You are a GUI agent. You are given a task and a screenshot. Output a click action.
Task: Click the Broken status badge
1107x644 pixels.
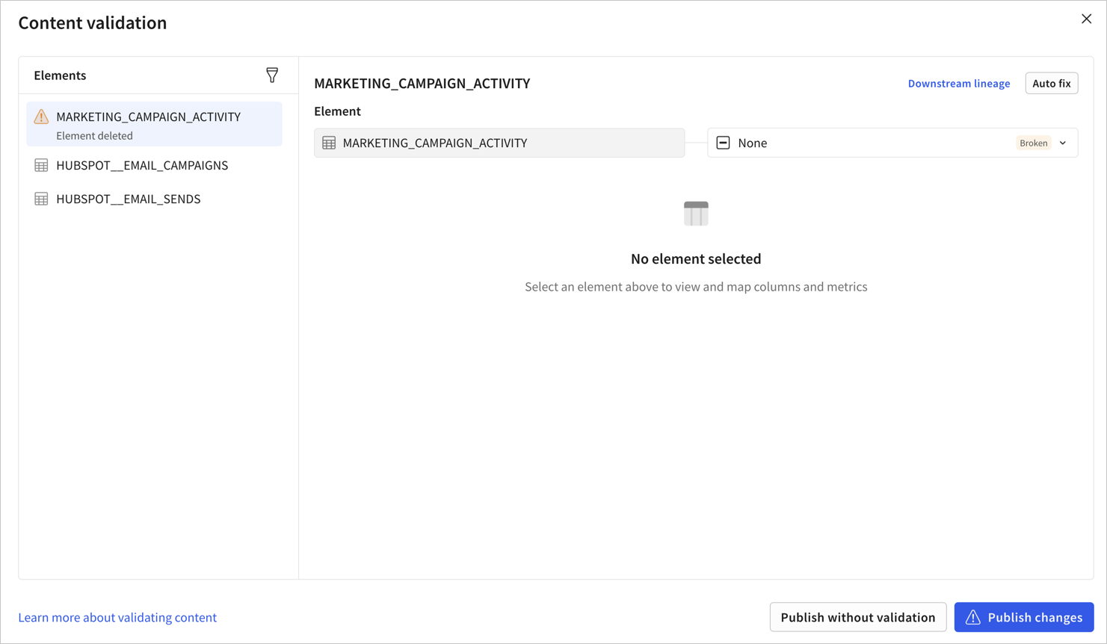coord(1033,143)
